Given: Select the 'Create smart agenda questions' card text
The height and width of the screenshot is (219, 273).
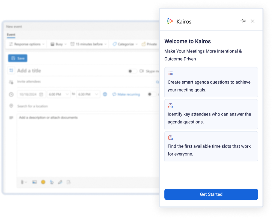Looking at the screenshot, I should [209, 86].
